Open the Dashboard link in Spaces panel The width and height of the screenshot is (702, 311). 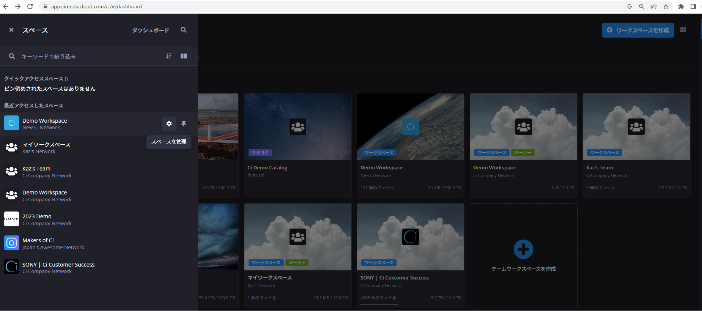[x=151, y=30]
